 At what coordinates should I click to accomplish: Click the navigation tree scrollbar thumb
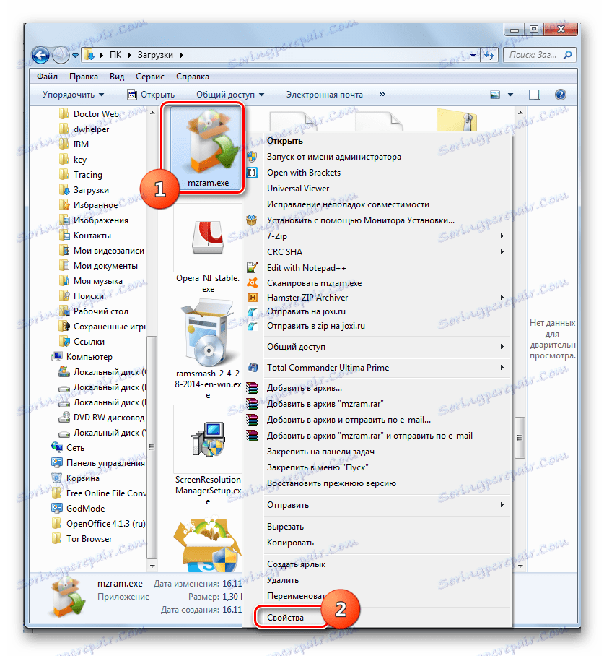(x=152, y=446)
